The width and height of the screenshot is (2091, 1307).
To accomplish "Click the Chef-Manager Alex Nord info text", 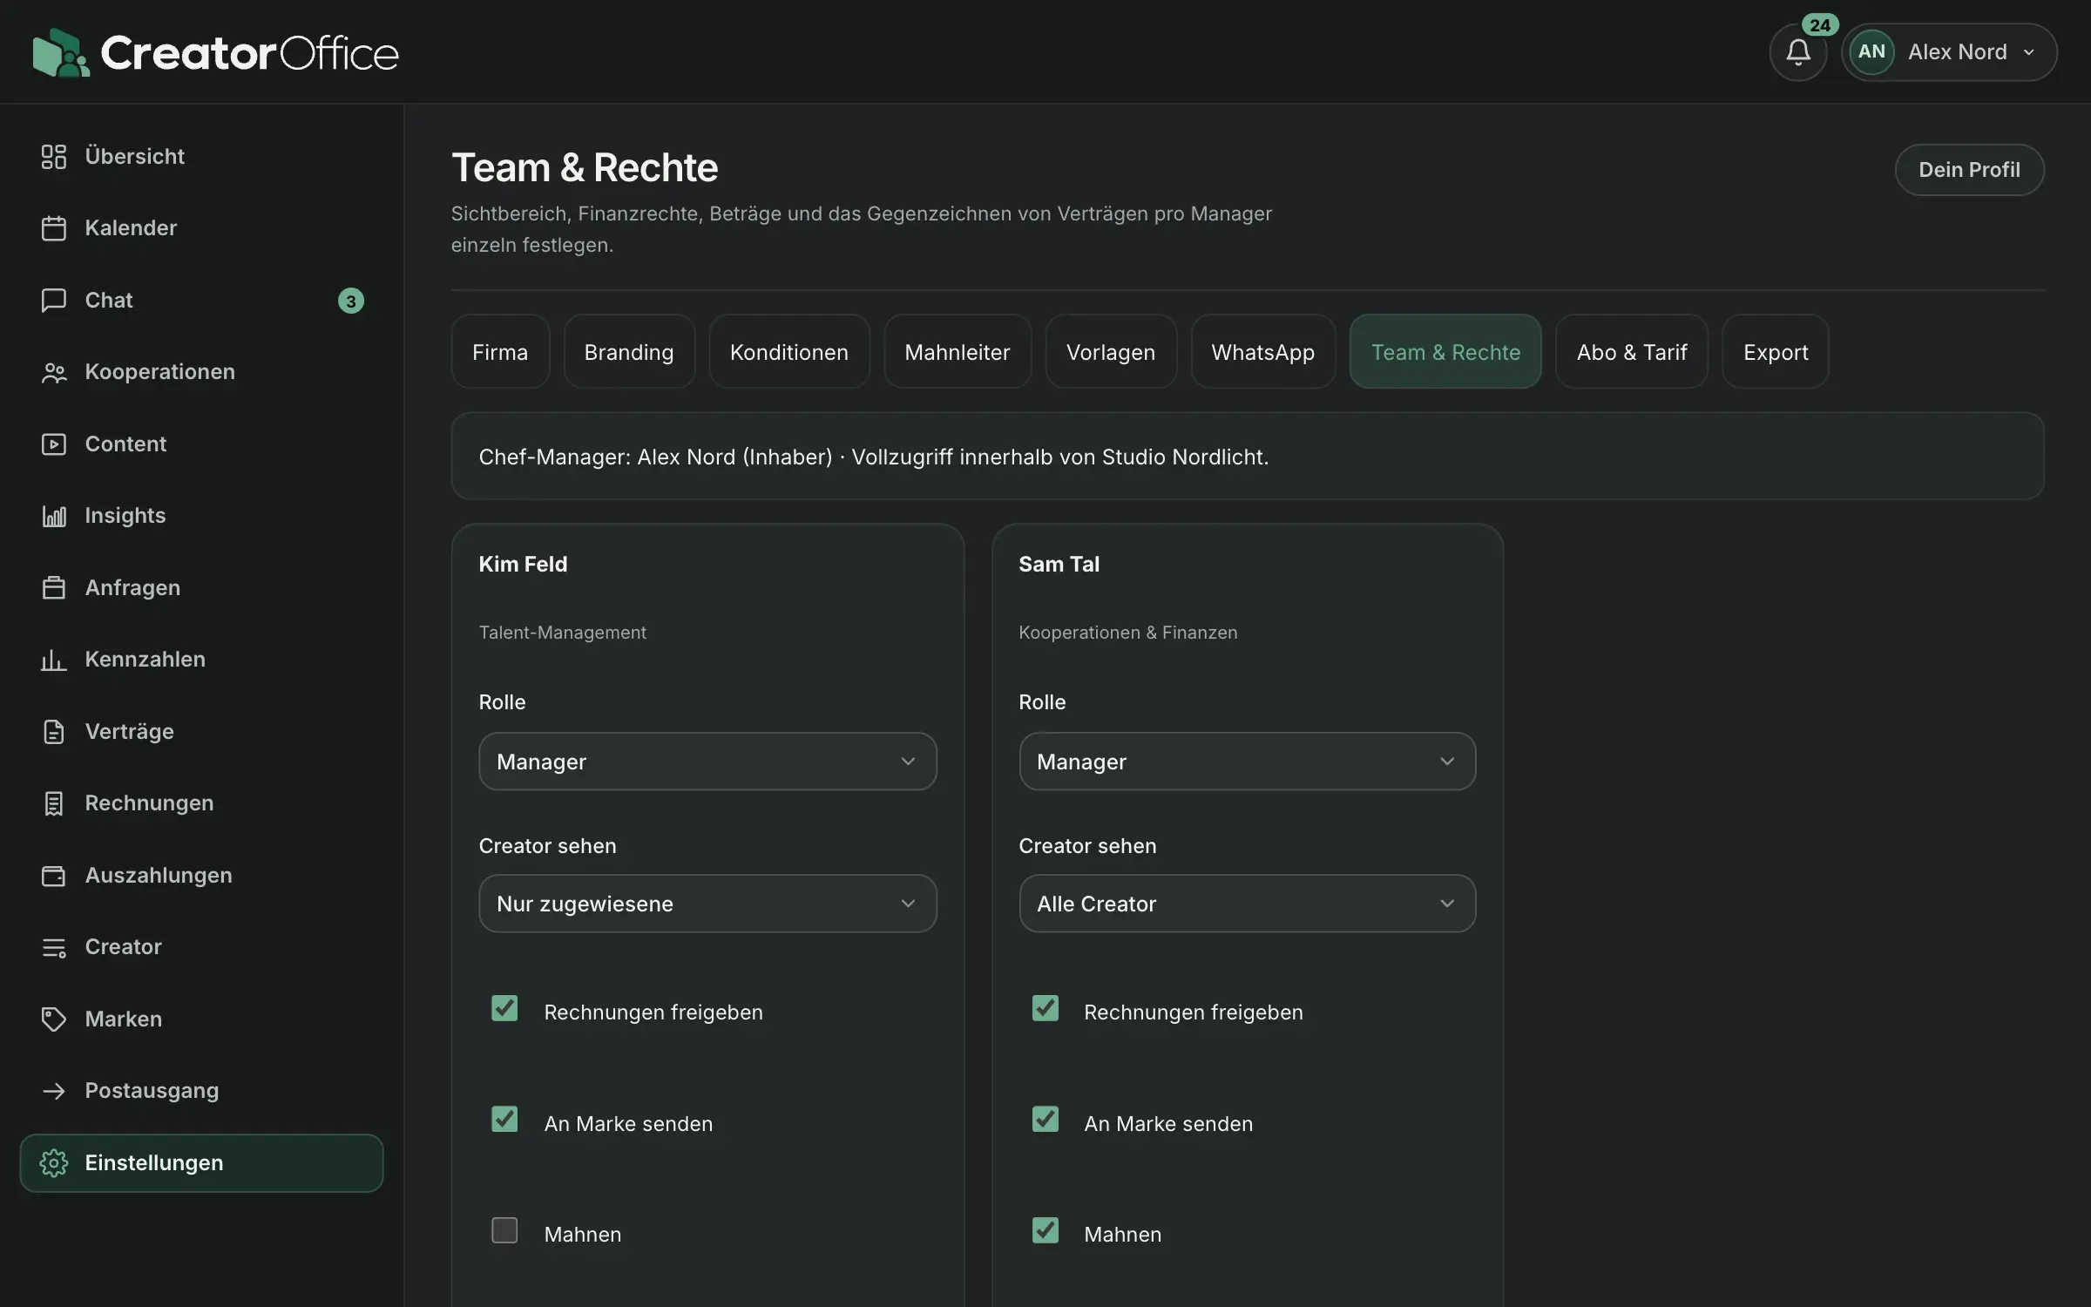I will click(874, 457).
